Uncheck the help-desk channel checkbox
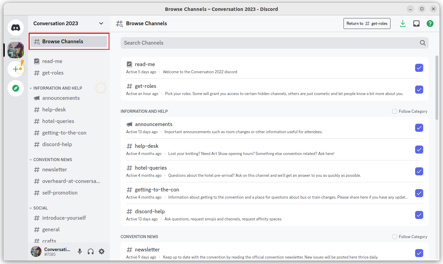This screenshot has height=264, width=443. coord(419,150)
